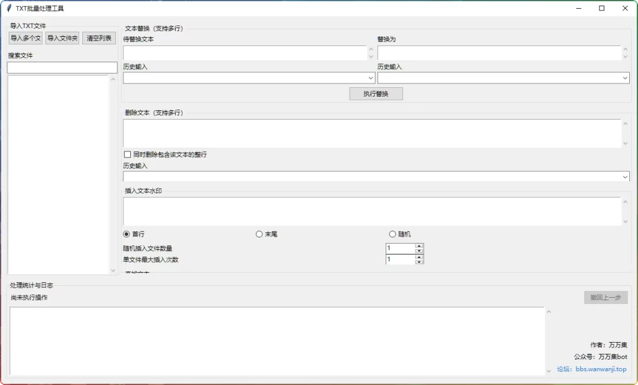638x385 pixels.
Task: Increase 随机插入文件数量 with the up stepper
Action: tap(420, 245)
